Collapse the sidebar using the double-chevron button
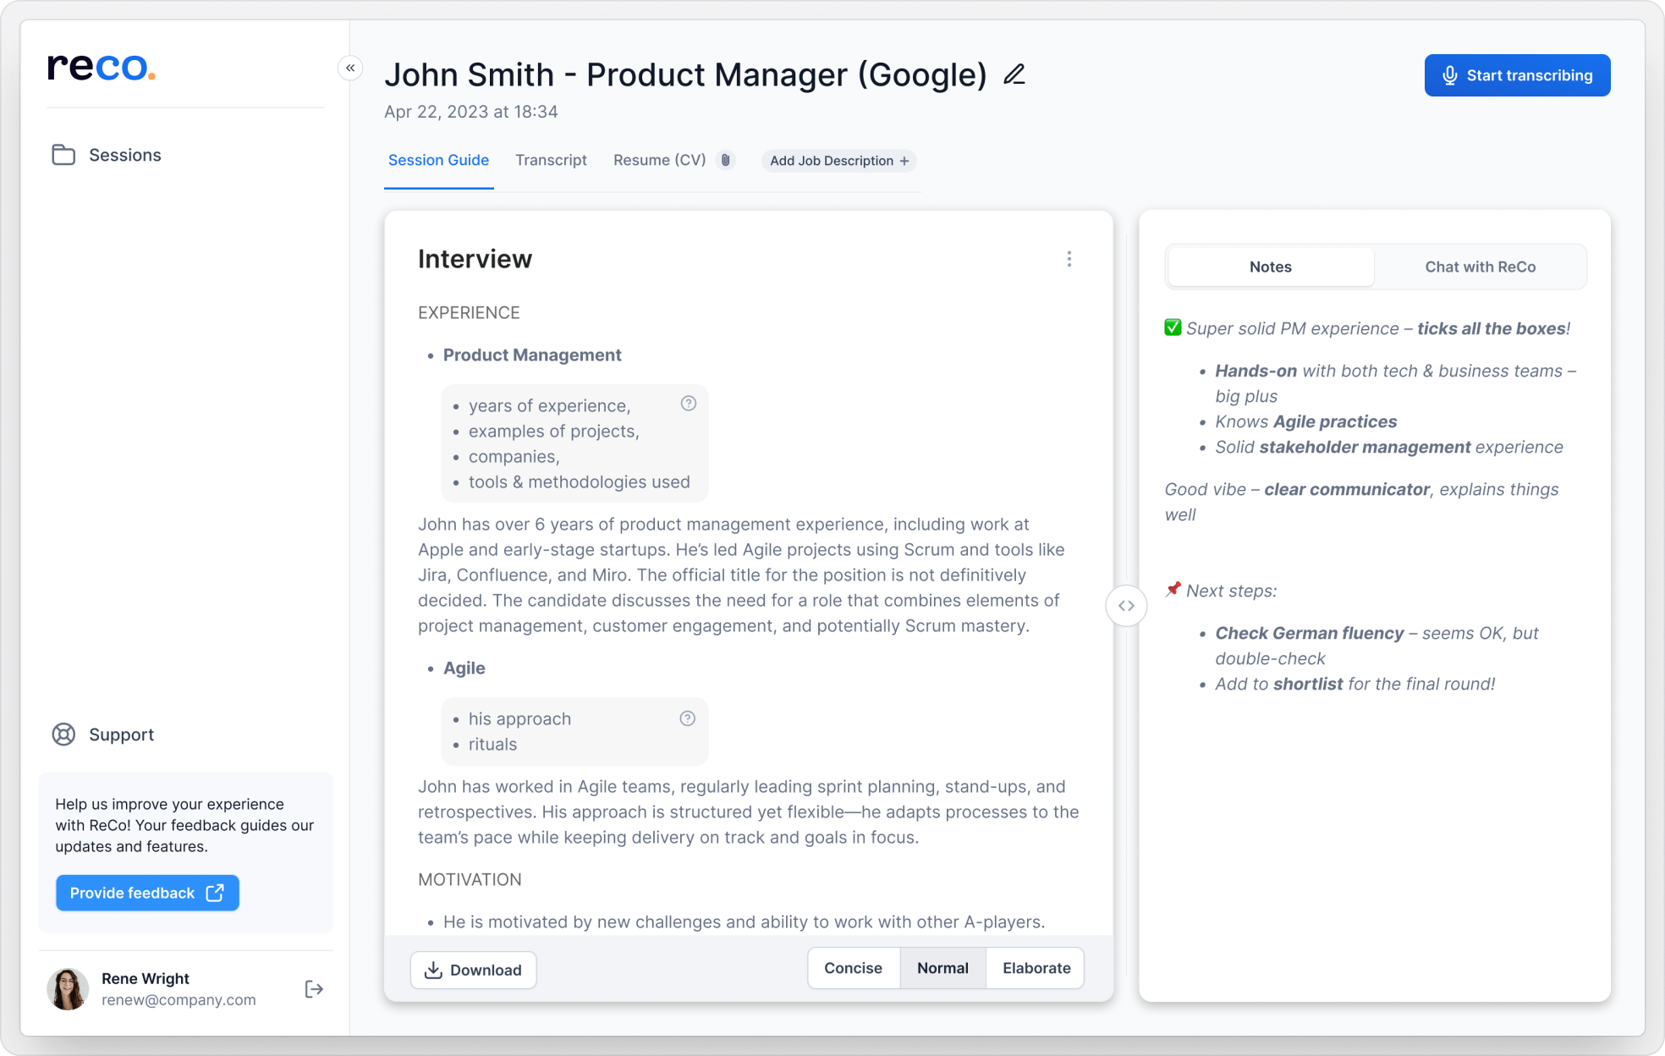Image resolution: width=1665 pixels, height=1056 pixels. (350, 68)
